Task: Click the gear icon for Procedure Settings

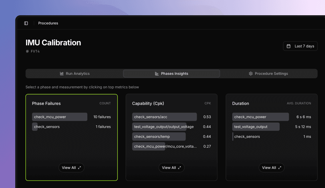Action: [251, 74]
